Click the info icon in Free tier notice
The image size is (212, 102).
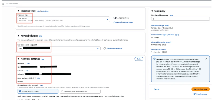tap(154, 59)
